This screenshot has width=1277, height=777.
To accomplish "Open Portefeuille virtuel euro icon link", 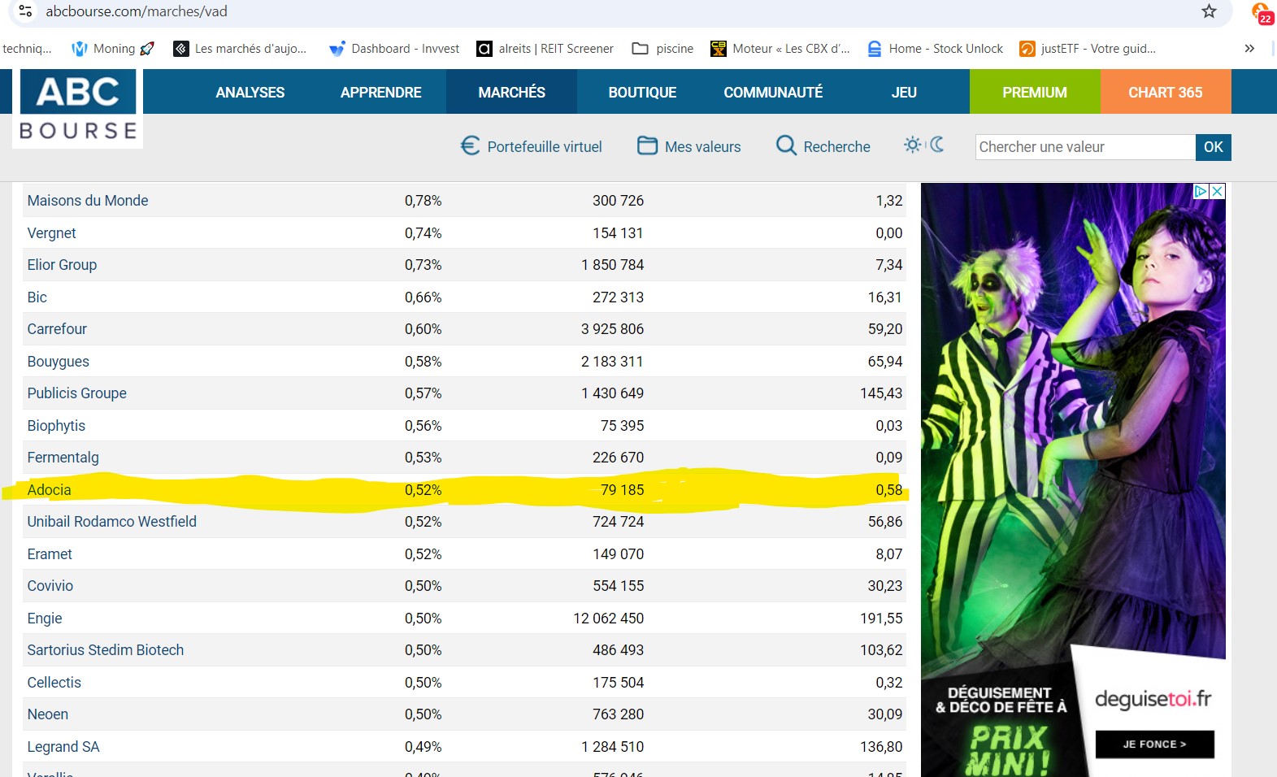I will coord(470,145).
